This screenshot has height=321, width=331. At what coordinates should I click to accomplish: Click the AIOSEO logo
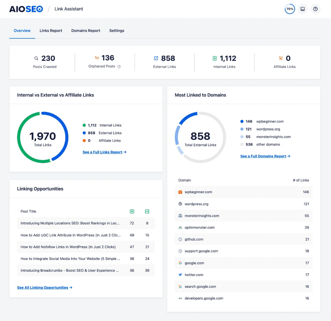click(x=26, y=9)
